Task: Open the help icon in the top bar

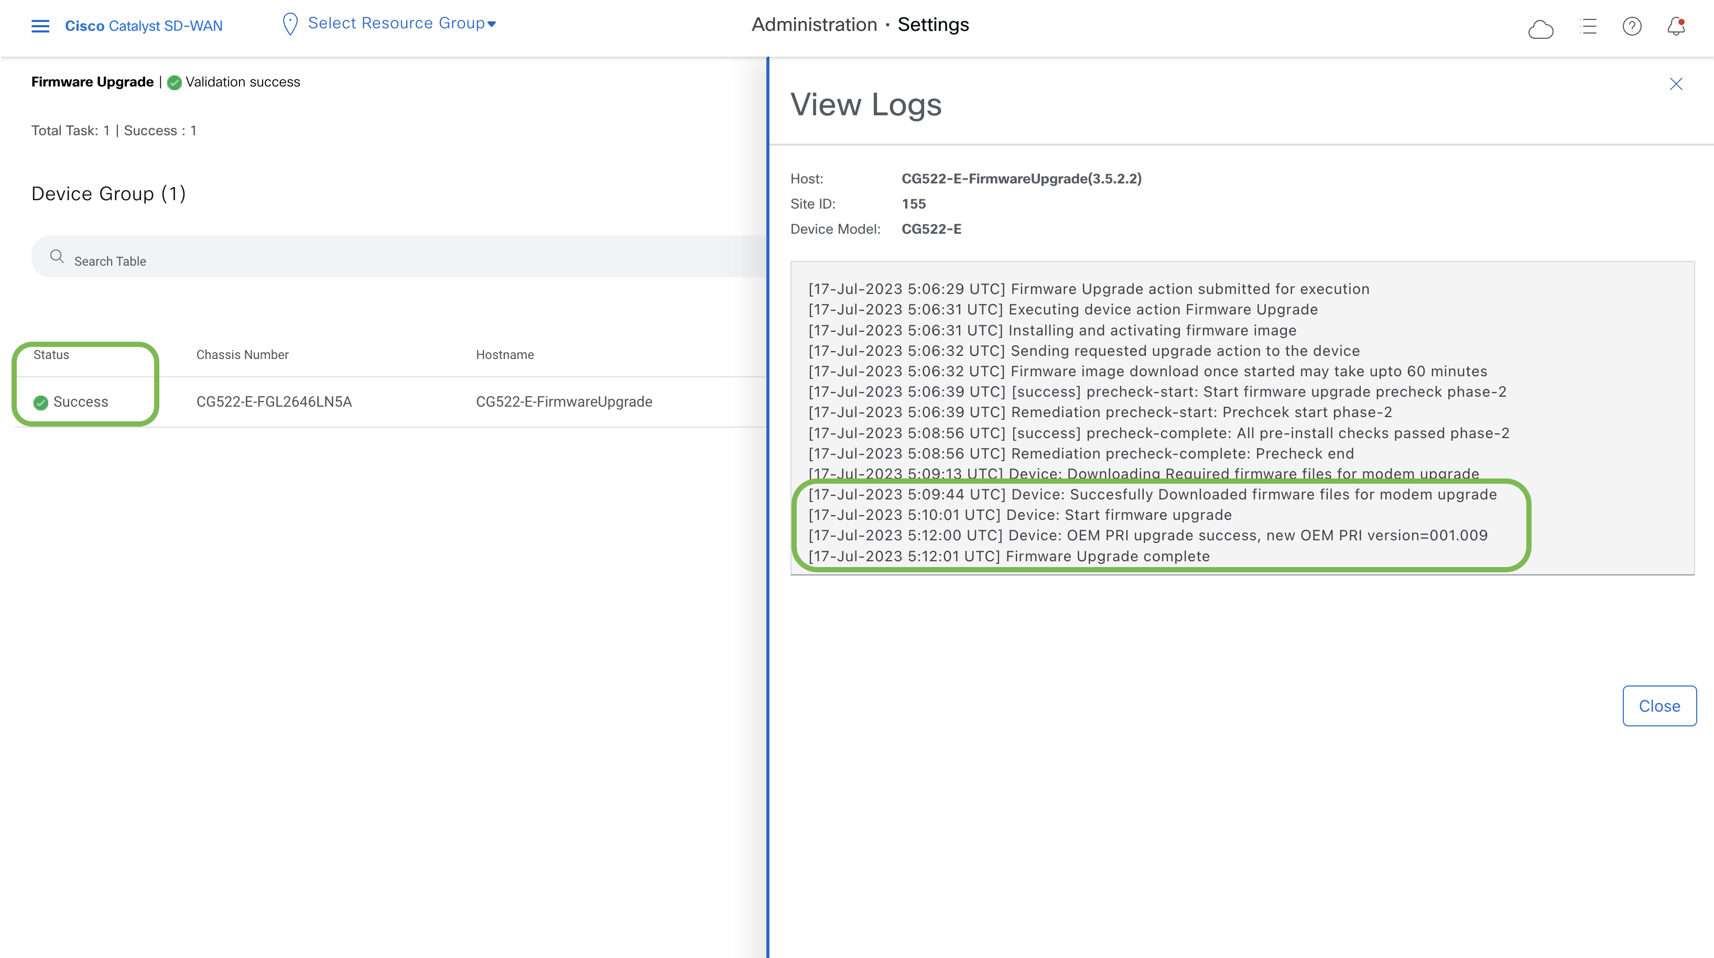Action: pyautogui.click(x=1632, y=27)
